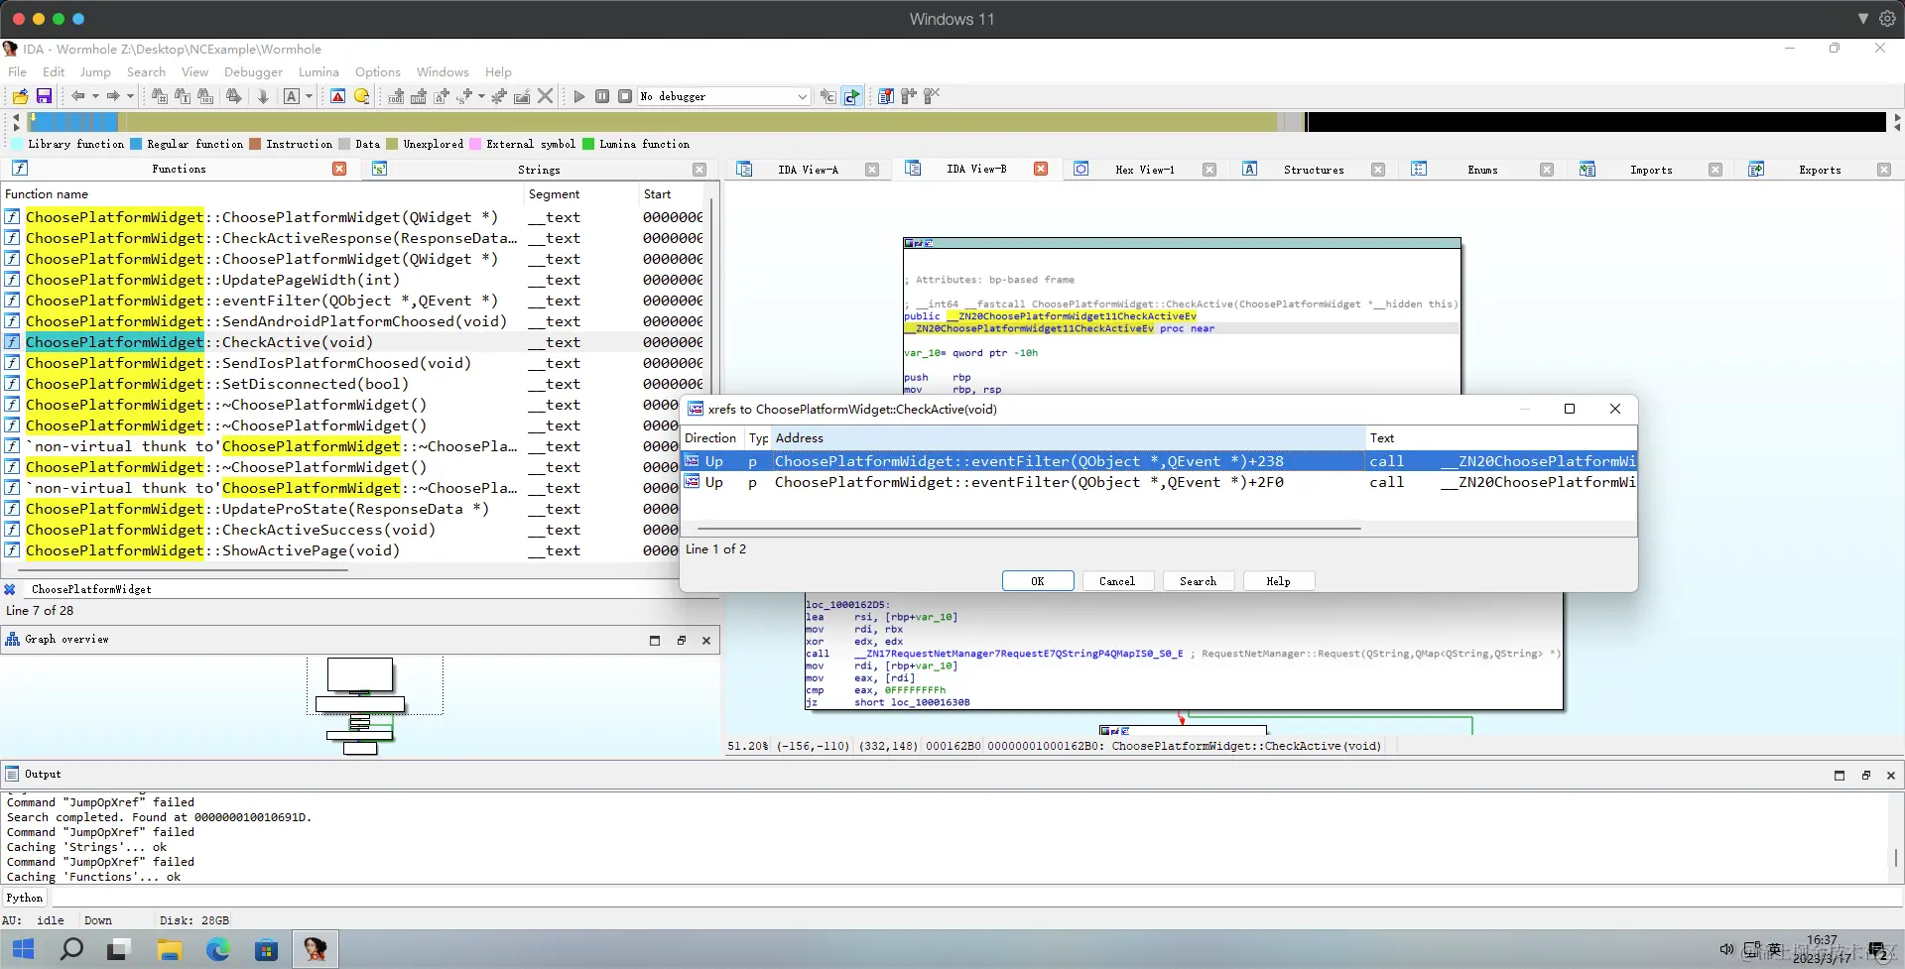The image size is (1905, 969).
Task: Open Microsoft Edge from the taskbar
Action: pos(218,949)
